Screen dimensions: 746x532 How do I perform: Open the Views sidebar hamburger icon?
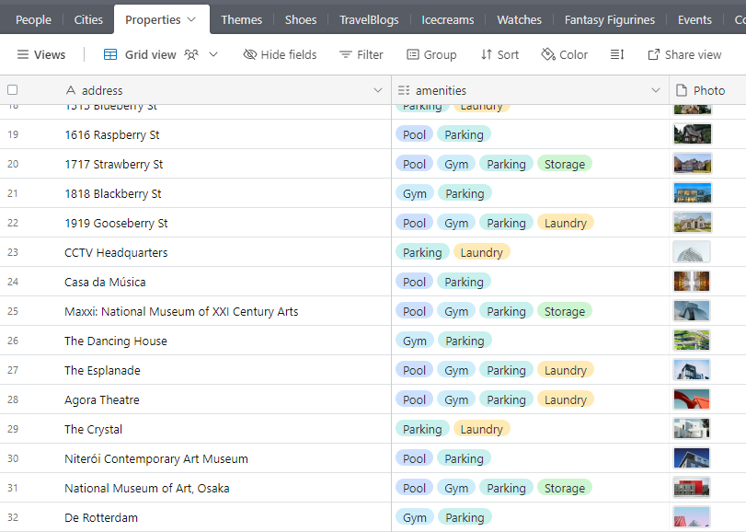tap(22, 54)
